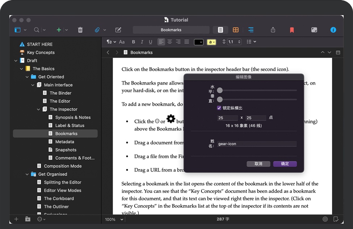
Task: Uncheck the 锁定纵横比 checkbox
Action: [x=219, y=108]
